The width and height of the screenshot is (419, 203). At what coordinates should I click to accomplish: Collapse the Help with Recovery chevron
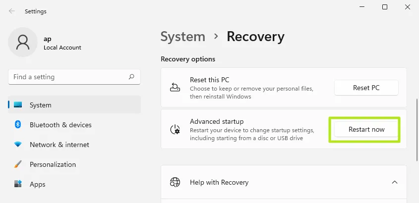click(395, 182)
